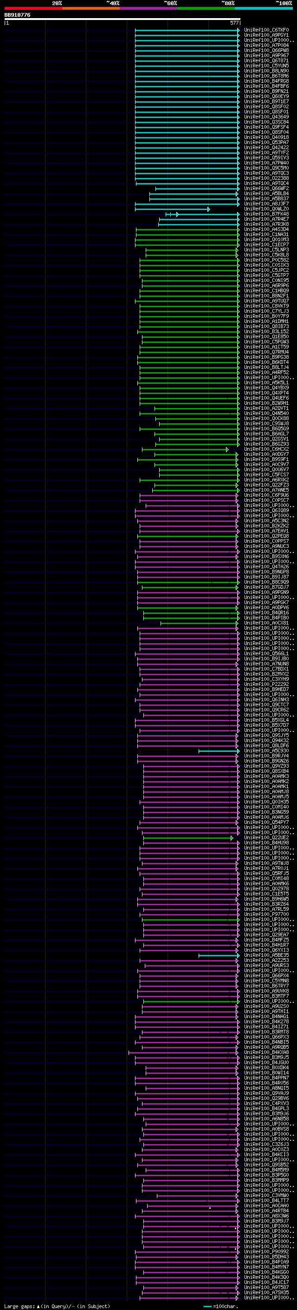This screenshot has width=297, height=1310.
Task: Select hit UniRef100_C1NA31
Action: pos(266,234)
